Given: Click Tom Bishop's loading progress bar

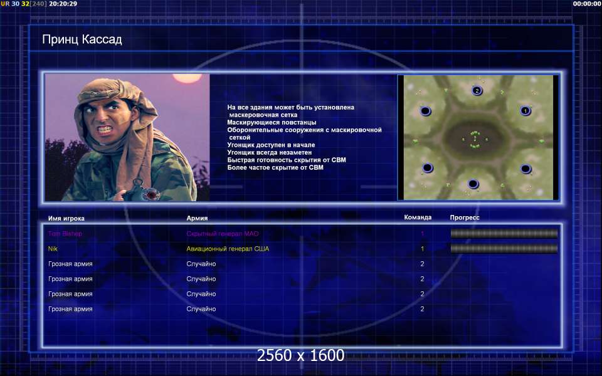Looking at the screenshot, I should (504, 233).
